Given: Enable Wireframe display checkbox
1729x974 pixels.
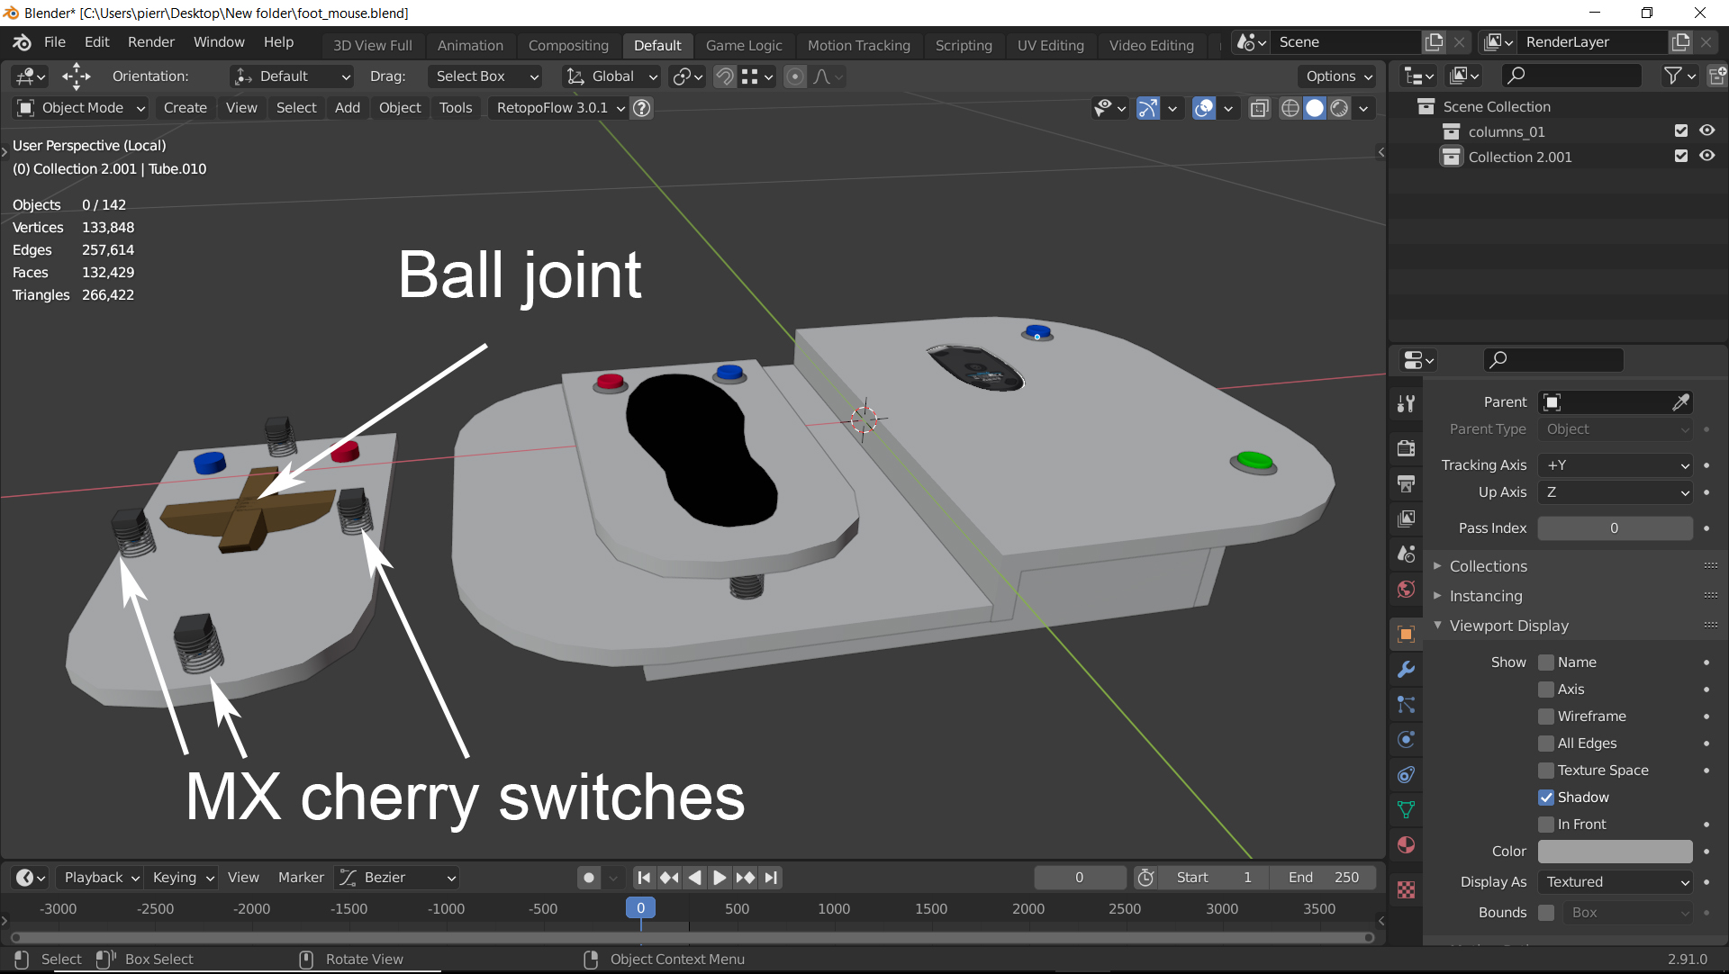Looking at the screenshot, I should coord(1546,717).
